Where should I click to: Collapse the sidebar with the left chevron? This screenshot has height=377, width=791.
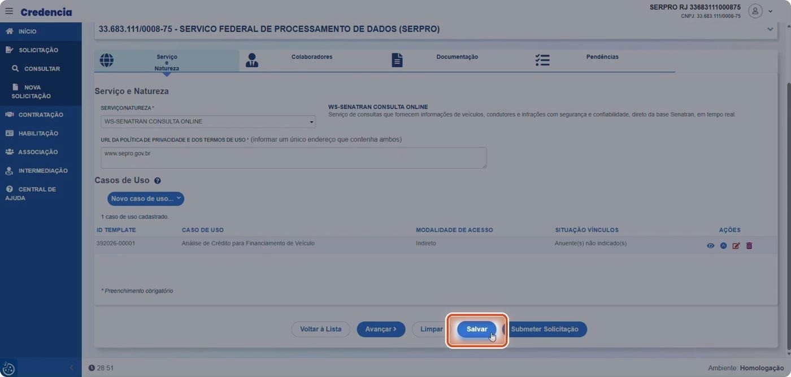[71, 368]
